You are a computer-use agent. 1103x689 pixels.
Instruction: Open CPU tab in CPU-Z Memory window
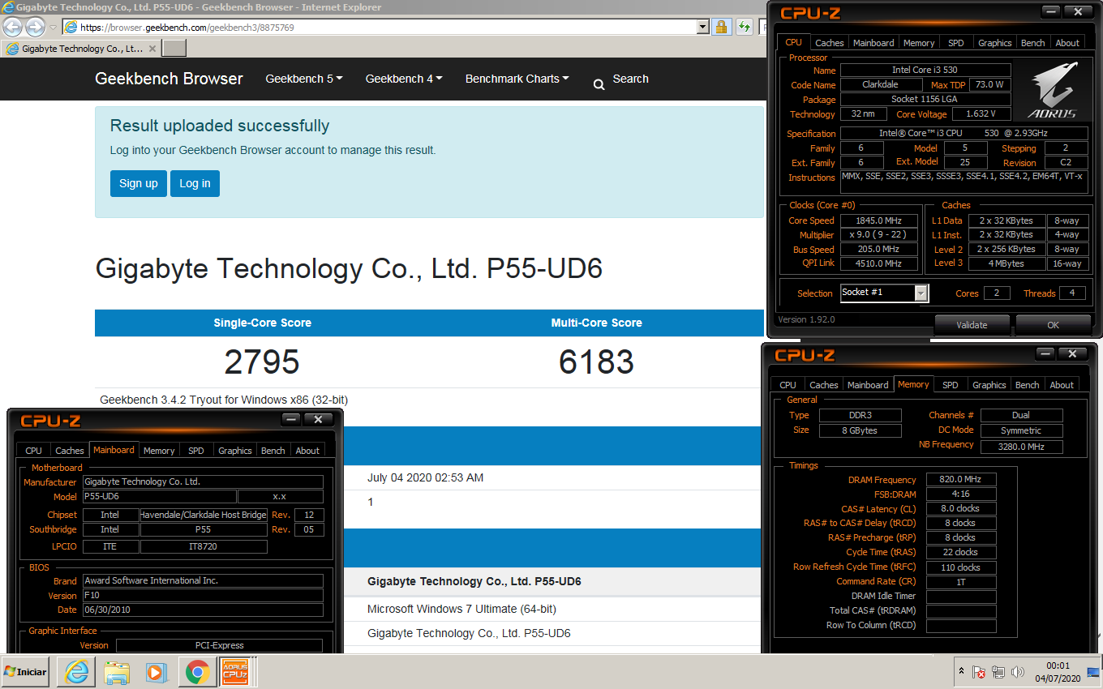[x=788, y=385]
